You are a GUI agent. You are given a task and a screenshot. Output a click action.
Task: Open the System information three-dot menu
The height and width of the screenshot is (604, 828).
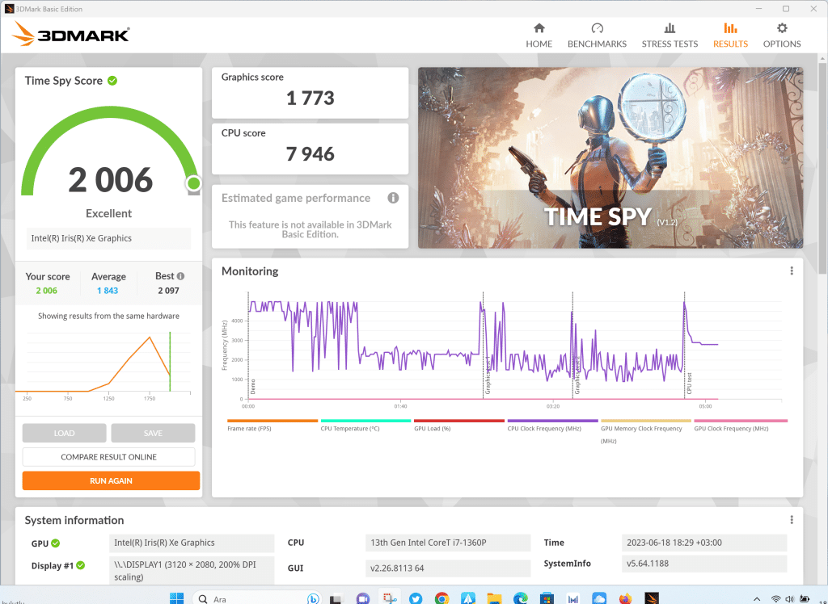point(791,519)
